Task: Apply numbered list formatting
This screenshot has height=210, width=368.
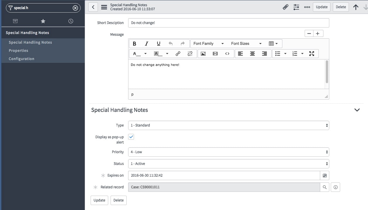Action: (x=295, y=54)
